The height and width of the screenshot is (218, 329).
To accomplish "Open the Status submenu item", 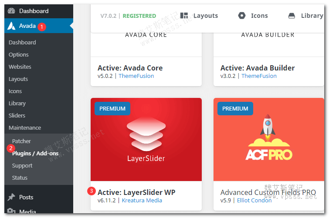I will point(20,178).
